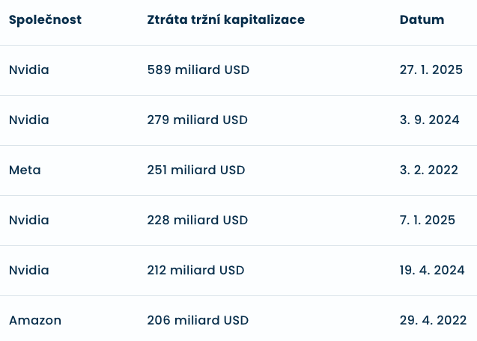Click the date 29. 4. 2022
The image size is (477, 341).
tap(433, 321)
